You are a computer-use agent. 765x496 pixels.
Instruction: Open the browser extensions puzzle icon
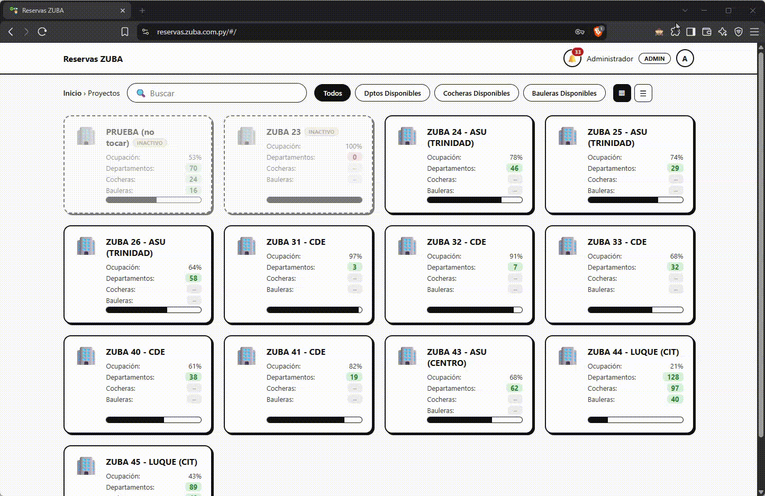coord(675,32)
